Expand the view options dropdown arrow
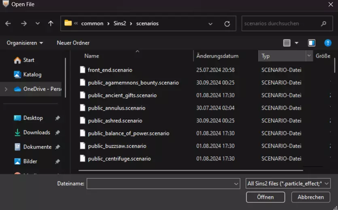The height and width of the screenshot is (210, 338). pyautogui.click(x=296, y=43)
